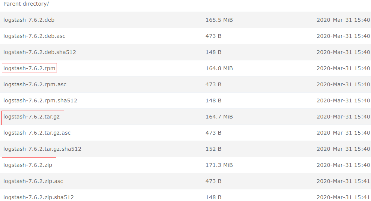The height and width of the screenshot is (201, 371).
Task: Download logstash-7.6.2.deb file
Action: (x=29, y=20)
